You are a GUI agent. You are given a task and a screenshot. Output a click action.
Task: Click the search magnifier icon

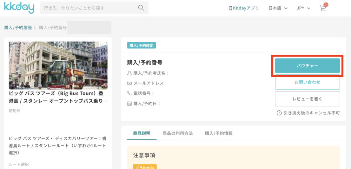point(141,8)
